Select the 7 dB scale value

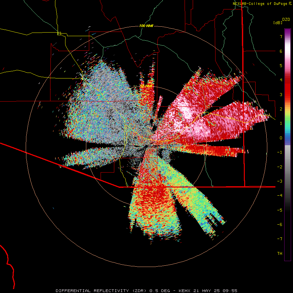[281, 36]
